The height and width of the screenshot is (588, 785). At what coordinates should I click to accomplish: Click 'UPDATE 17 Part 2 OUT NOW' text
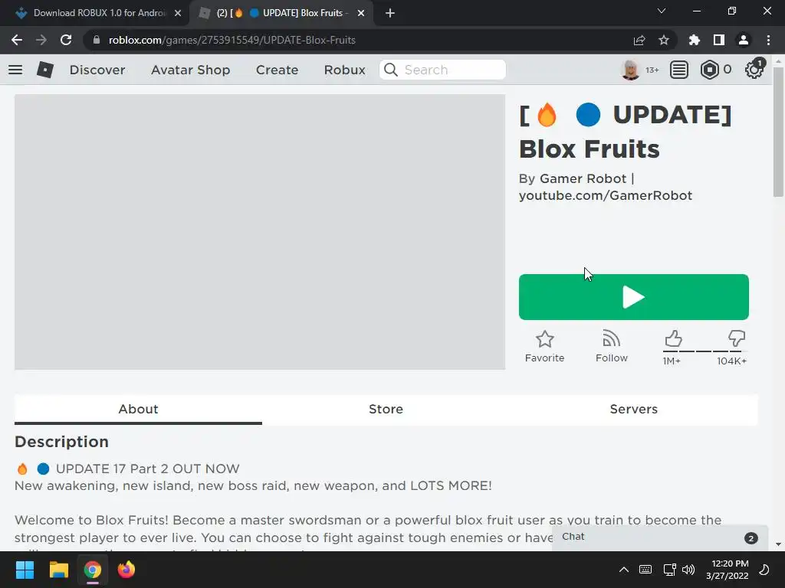pos(148,469)
